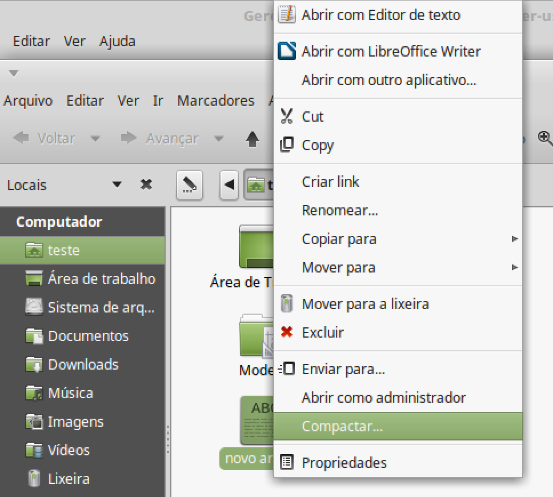Click the Editor de texto icon
This screenshot has width=553, height=497.
(286, 14)
